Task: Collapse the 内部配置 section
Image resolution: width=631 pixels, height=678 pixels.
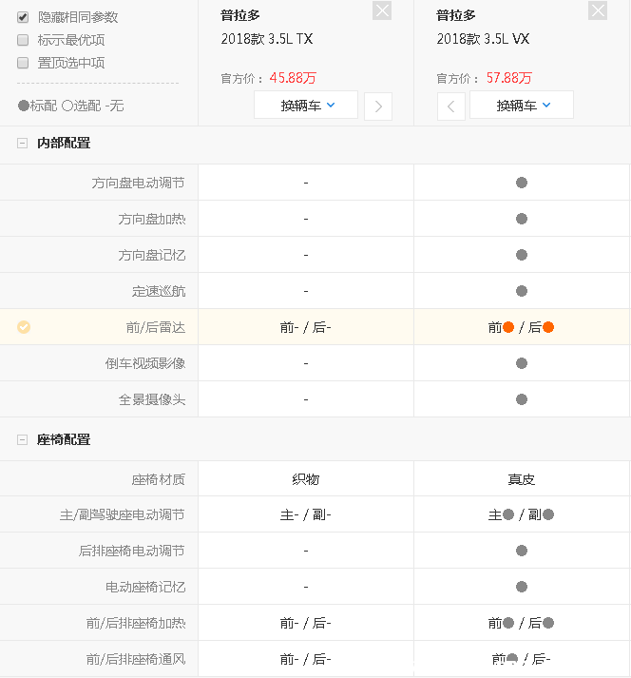Action: point(22,143)
